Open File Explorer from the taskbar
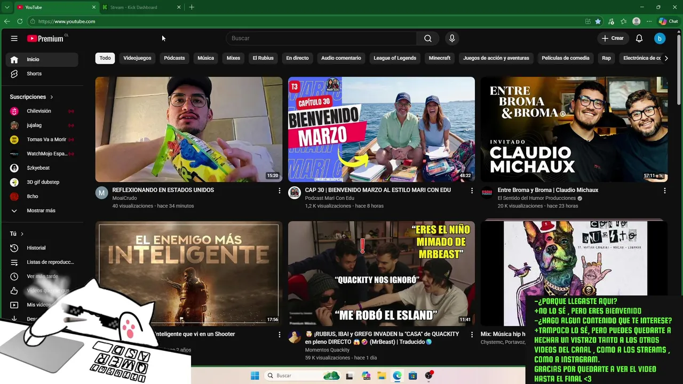The height and width of the screenshot is (384, 683). coord(382,375)
